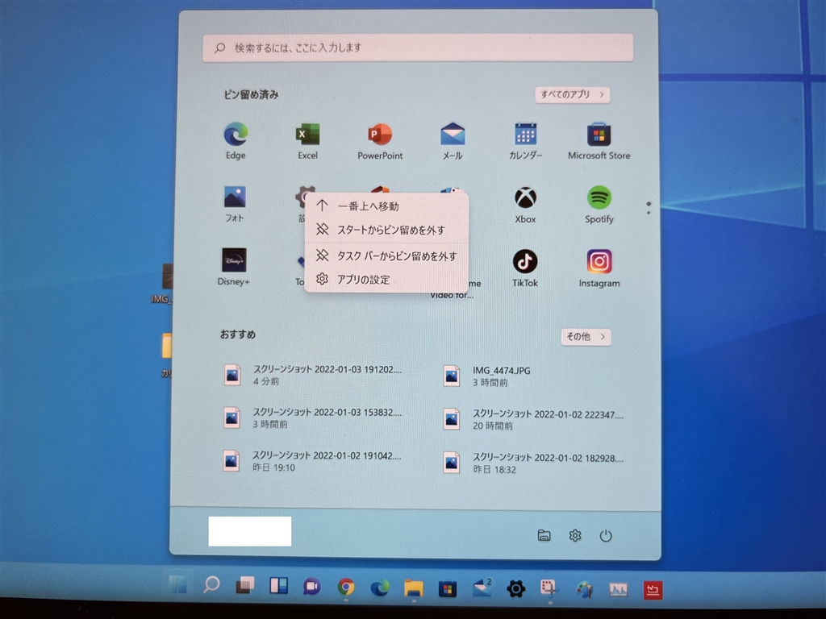
Task: Open Instagram from pinned apps
Action: point(599,268)
